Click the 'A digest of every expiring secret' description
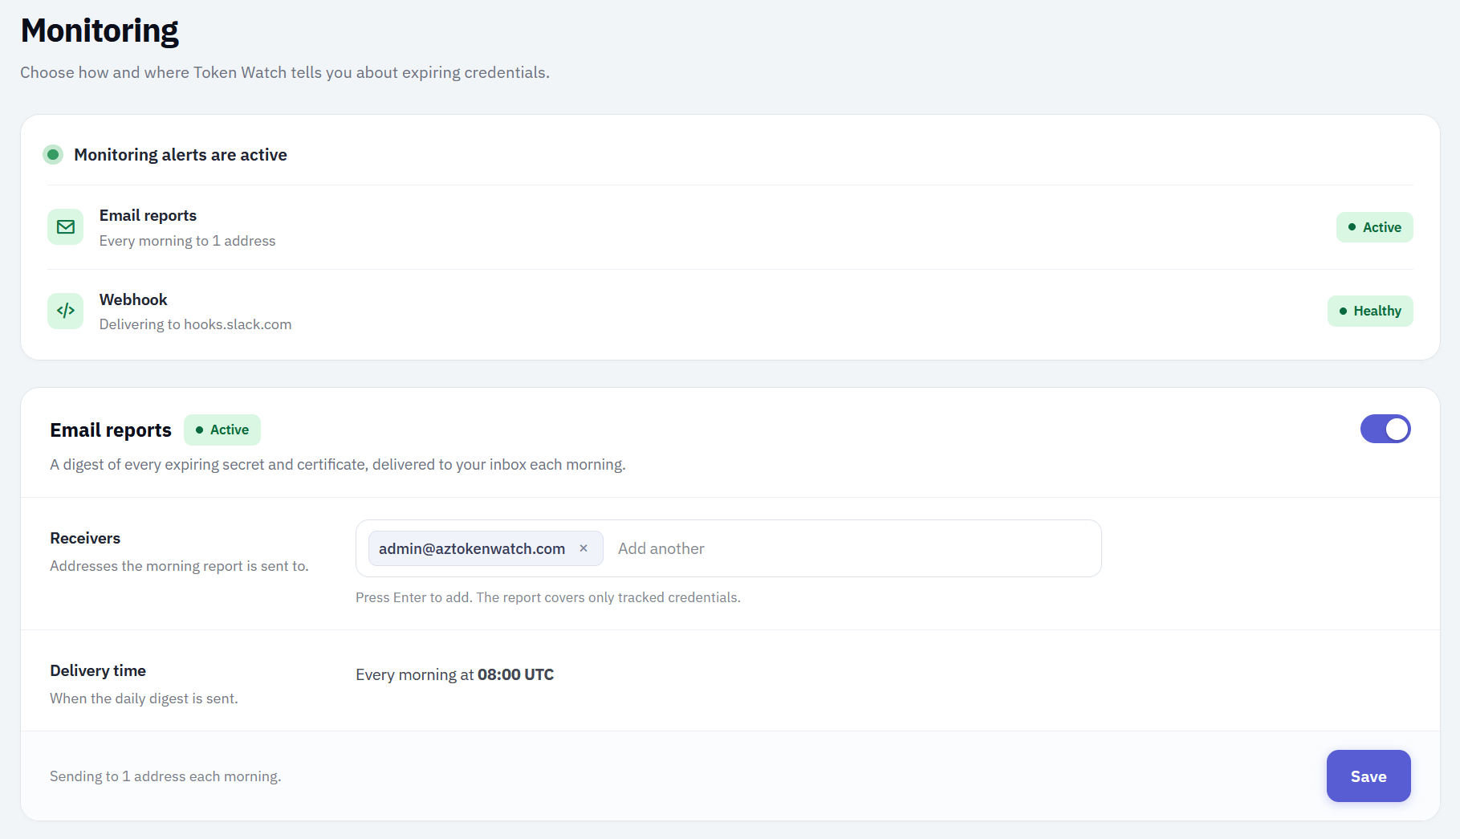This screenshot has height=839, width=1460. [x=338, y=464]
